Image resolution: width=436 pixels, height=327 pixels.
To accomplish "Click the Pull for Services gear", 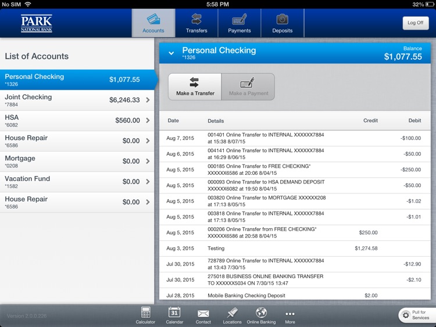I will click(x=406, y=315).
